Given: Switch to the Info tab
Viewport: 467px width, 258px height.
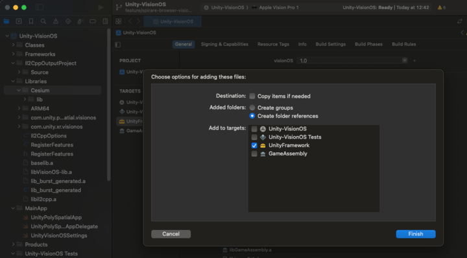Looking at the screenshot, I should tap(302, 44).
